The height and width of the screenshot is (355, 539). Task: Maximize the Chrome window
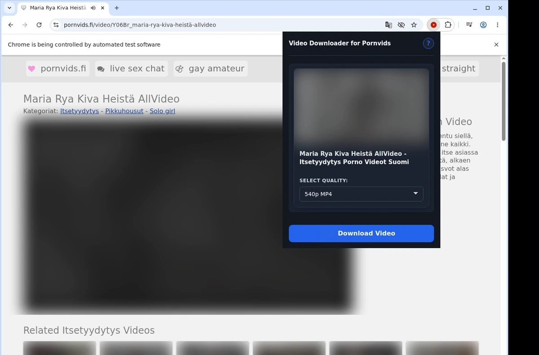pos(488,8)
